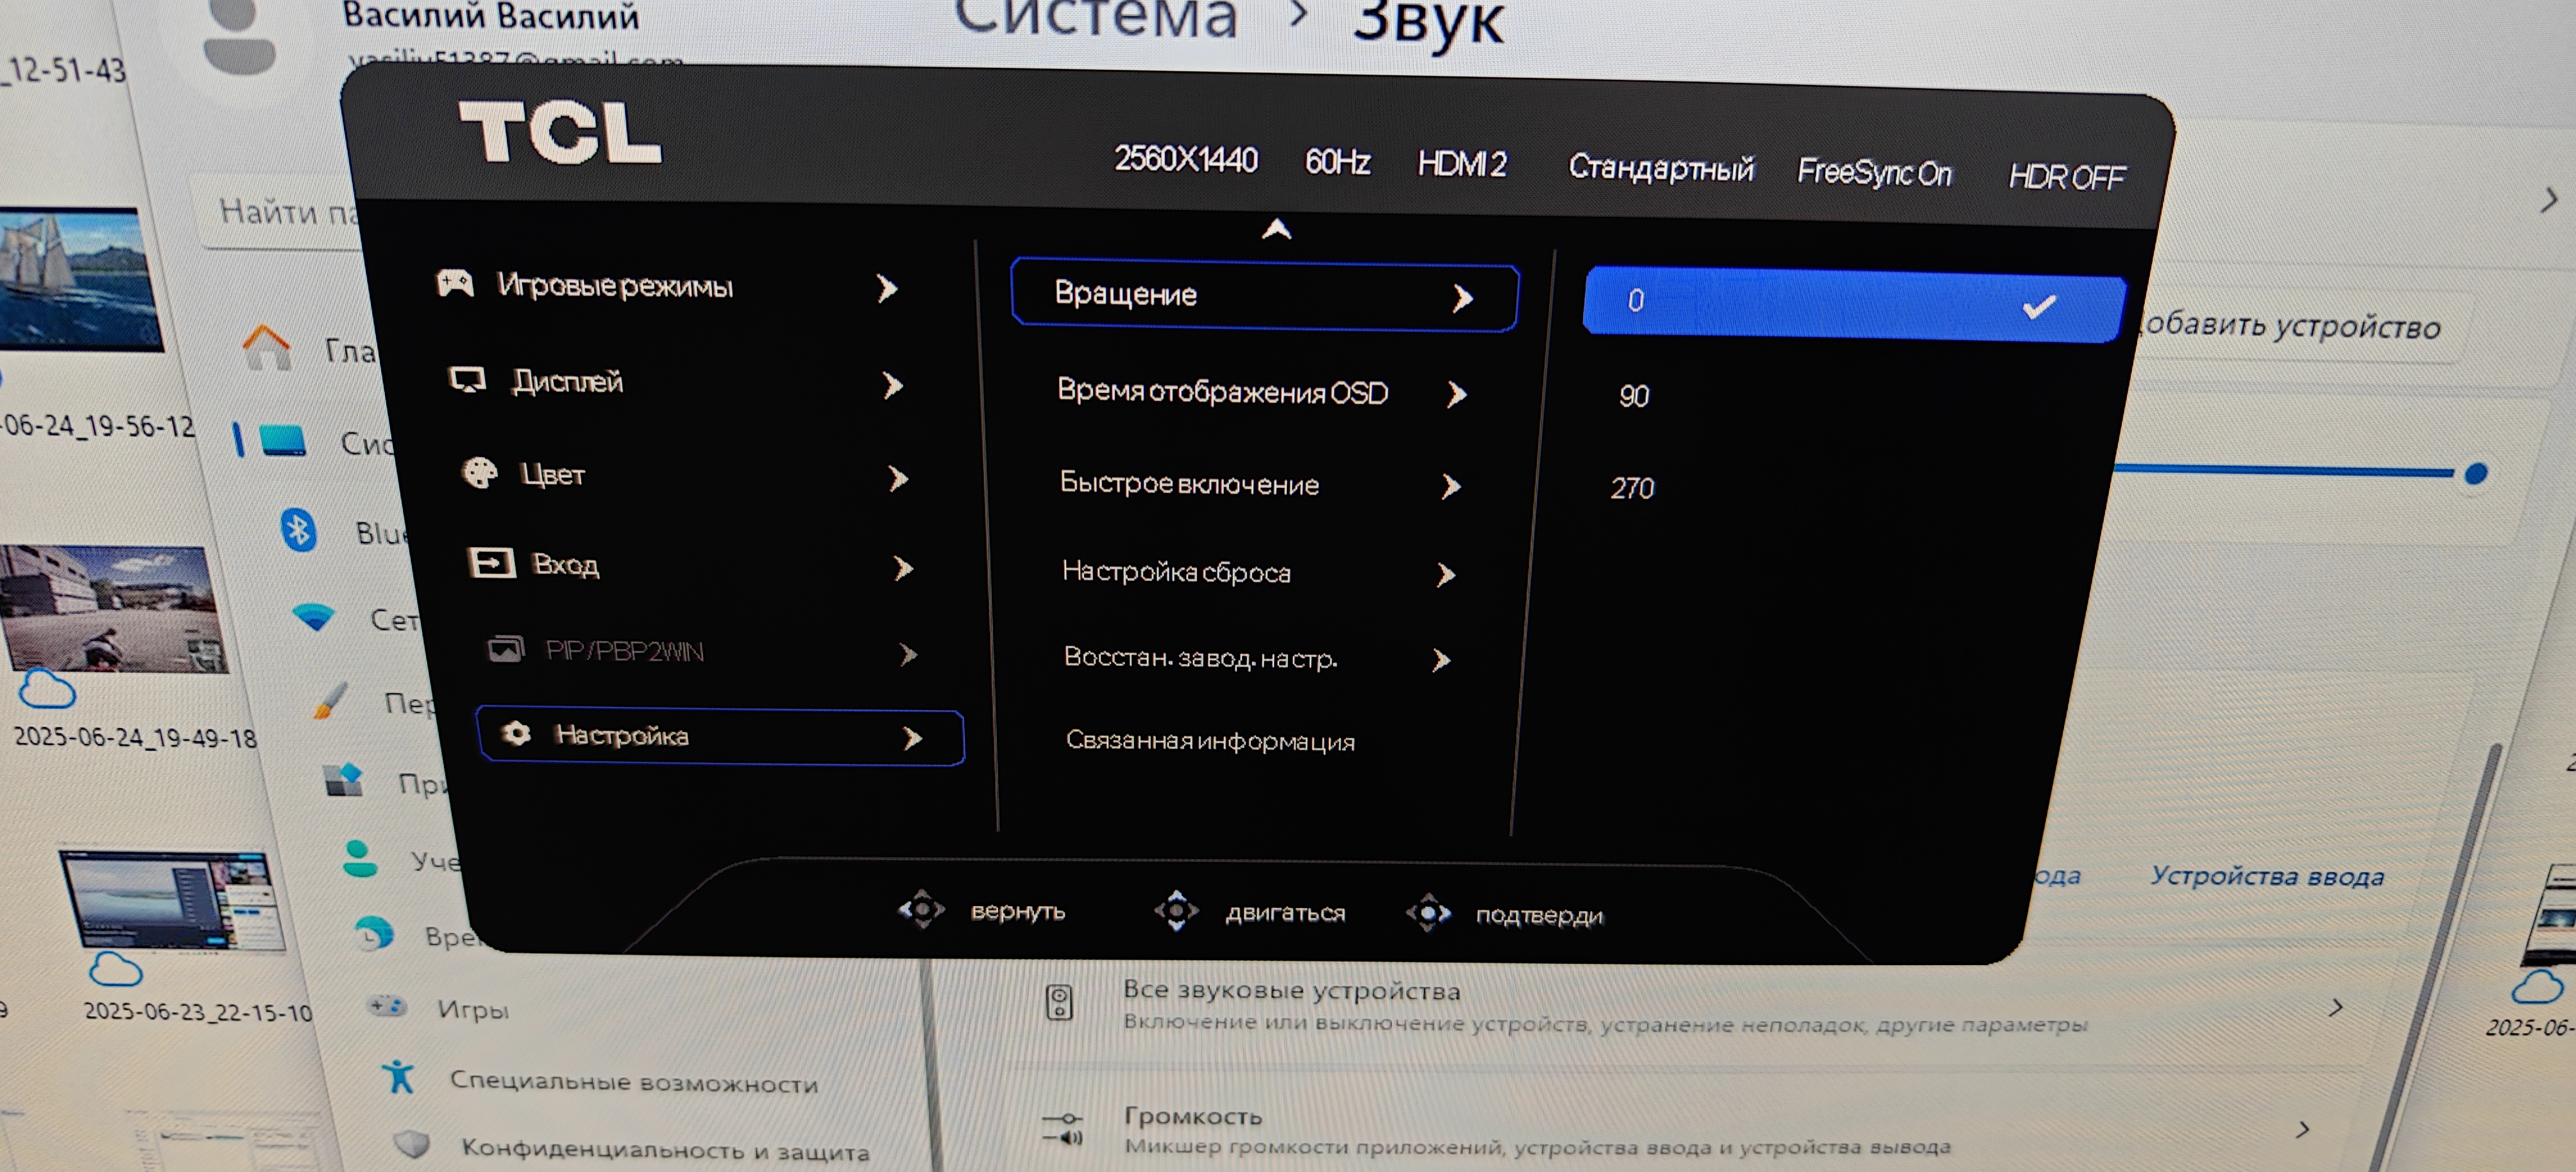Click the joystick icon next to вернуть

921,909
